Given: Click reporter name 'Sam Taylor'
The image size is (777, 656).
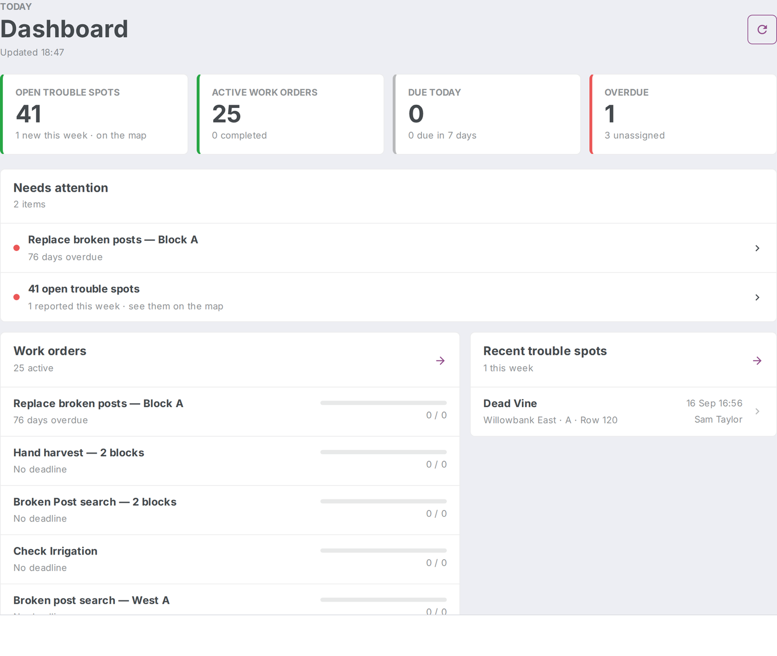Looking at the screenshot, I should click(718, 420).
